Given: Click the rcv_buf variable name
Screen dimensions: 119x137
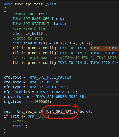Looking at the screenshot, I should (x=31, y=33).
